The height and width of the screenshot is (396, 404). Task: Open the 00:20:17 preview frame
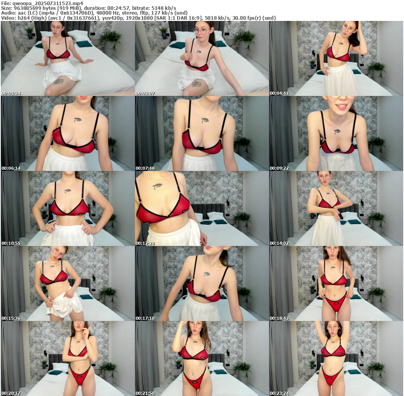67,358
